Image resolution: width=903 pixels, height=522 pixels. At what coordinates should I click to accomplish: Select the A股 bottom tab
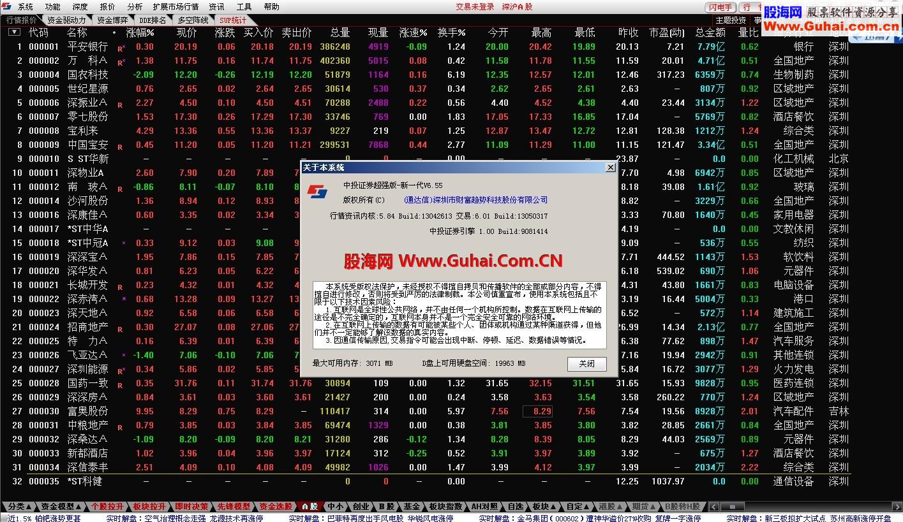click(310, 507)
